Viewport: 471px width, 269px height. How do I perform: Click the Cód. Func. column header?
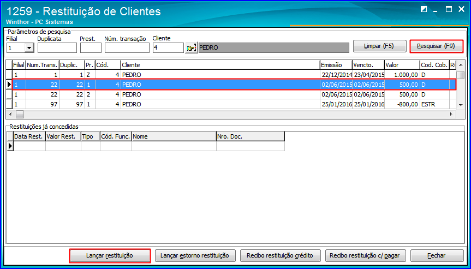[116, 136]
